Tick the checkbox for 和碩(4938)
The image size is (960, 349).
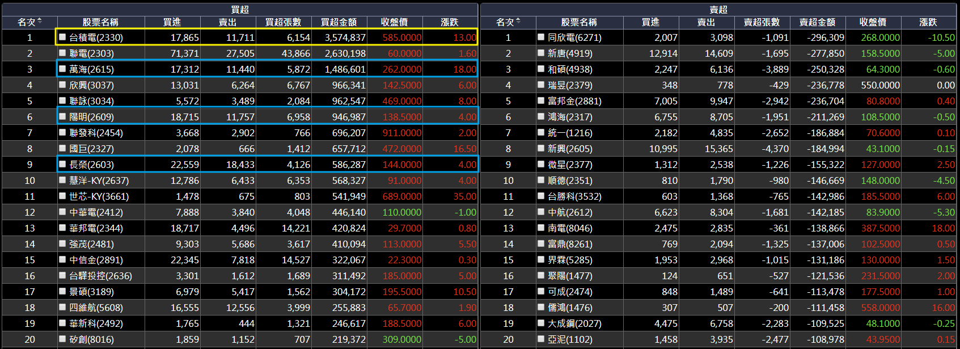click(x=541, y=69)
